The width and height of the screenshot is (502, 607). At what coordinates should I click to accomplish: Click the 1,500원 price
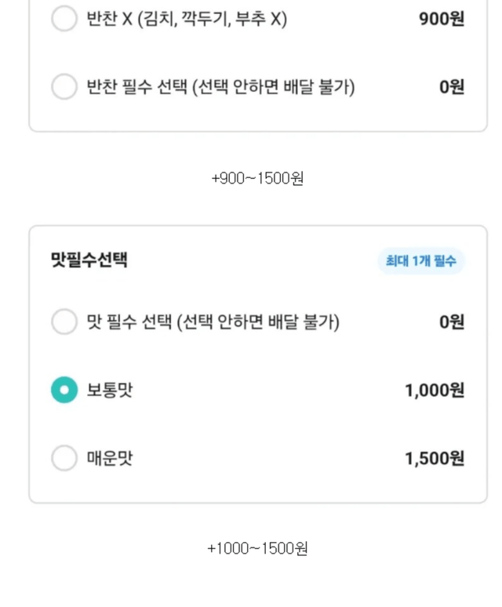(x=434, y=458)
